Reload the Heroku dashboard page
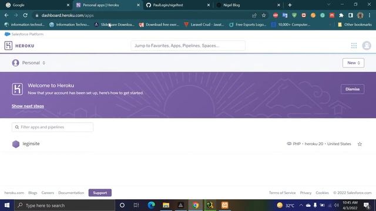Viewport: 376px width, 211px height. tap(25, 15)
